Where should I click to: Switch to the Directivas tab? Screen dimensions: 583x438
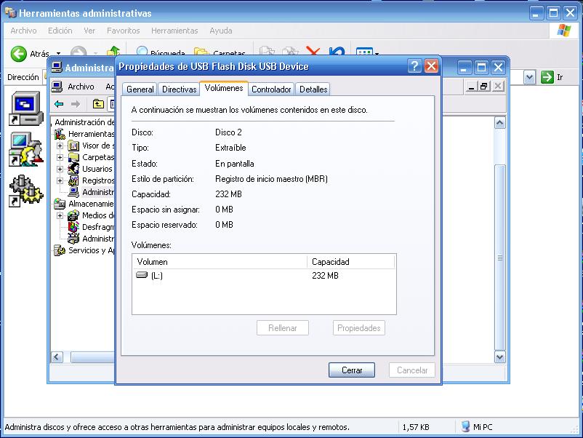coord(180,89)
